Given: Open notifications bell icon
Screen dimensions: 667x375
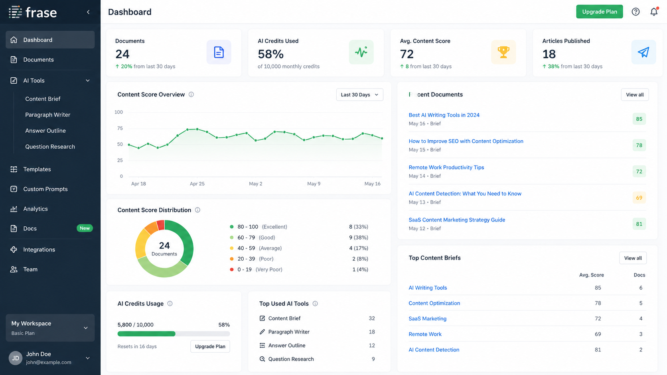Looking at the screenshot, I should click(654, 12).
